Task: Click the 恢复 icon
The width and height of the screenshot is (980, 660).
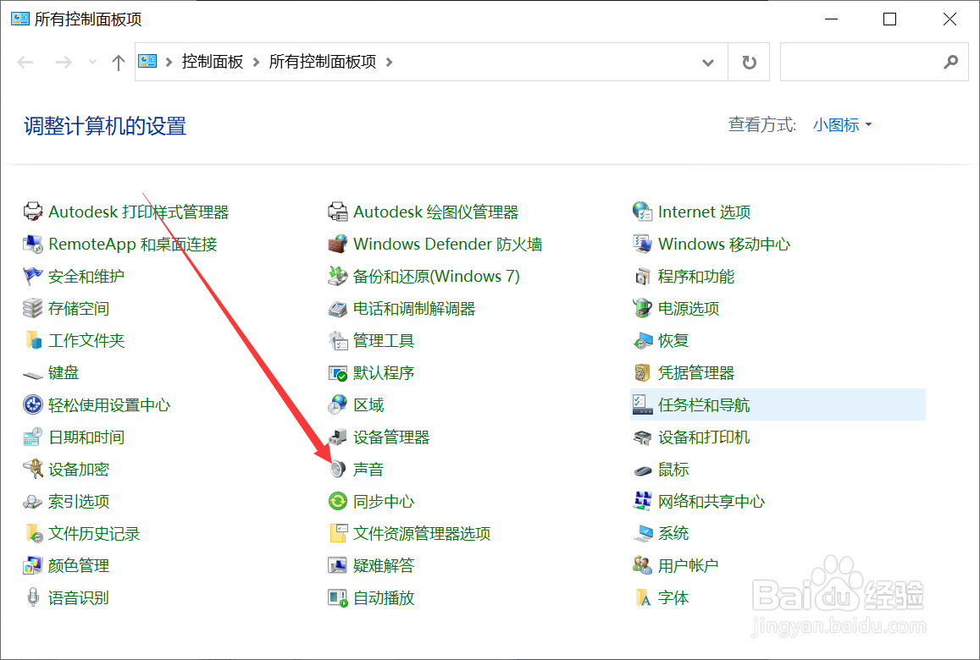Action: (643, 340)
